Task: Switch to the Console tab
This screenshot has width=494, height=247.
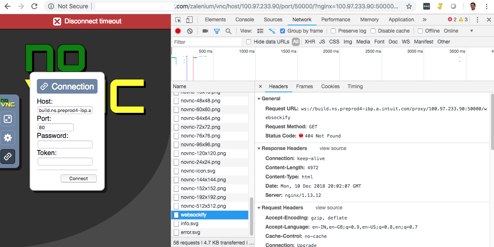Action: tap(244, 19)
